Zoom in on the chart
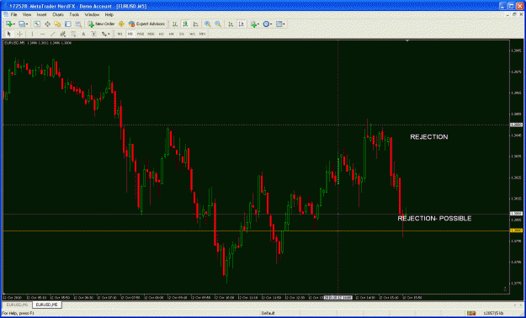 click(x=208, y=24)
